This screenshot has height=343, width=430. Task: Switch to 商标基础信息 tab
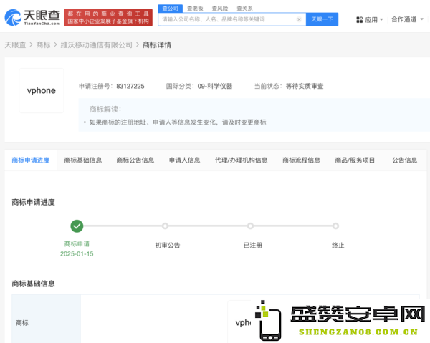click(x=83, y=160)
